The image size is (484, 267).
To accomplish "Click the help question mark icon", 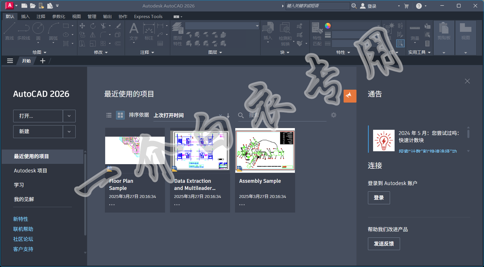I will point(419,6).
